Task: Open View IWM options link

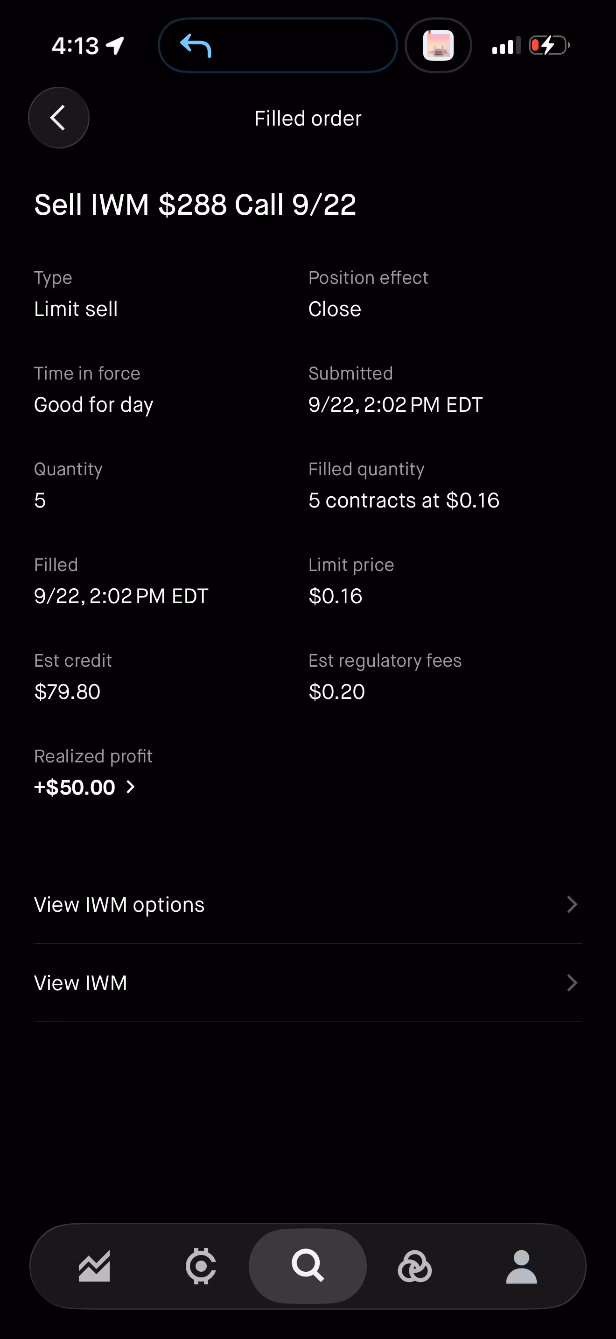Action: [x=308, y=904]
